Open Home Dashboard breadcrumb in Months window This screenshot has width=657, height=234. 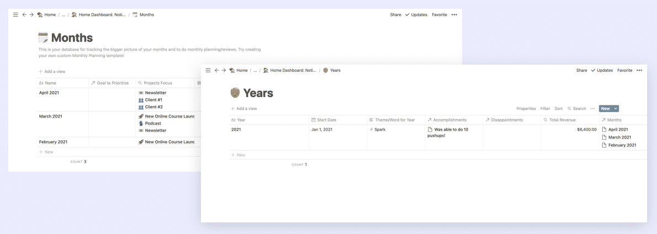98,15
